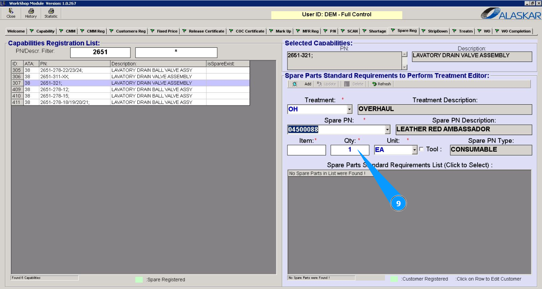Click the ID column header

click(17, 63)
